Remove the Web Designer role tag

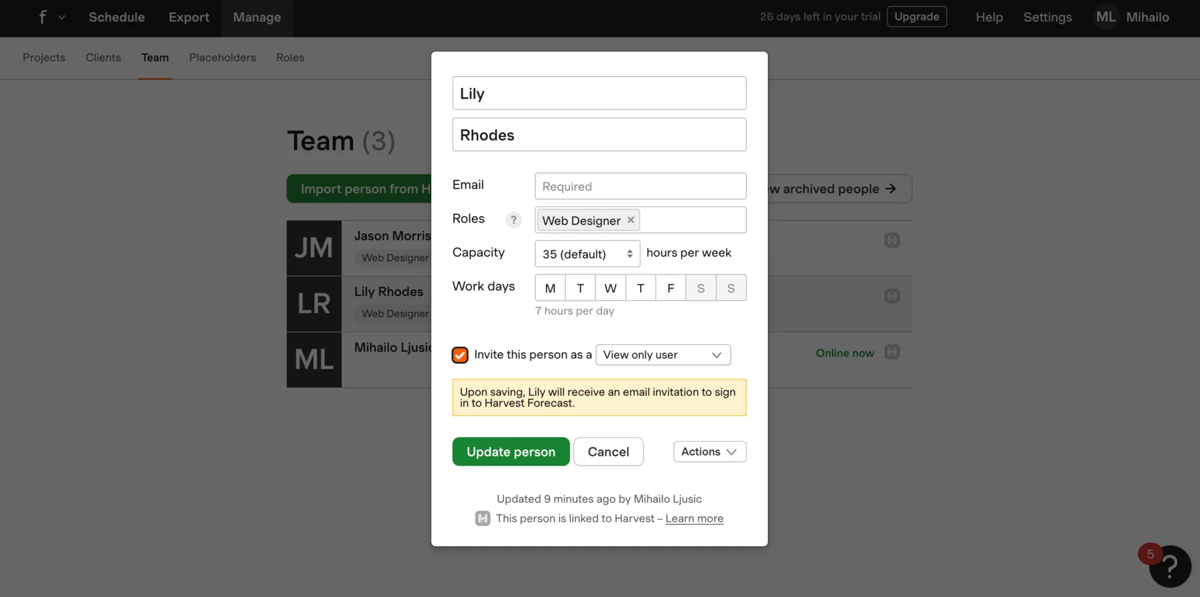631,220
